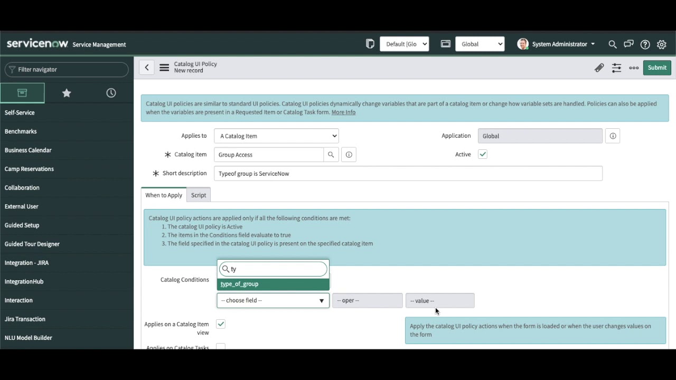Click the Catalog item lookup magnifier icon
Image resolution: width=676 pixels, height=380 pixels.
[331, 155]
